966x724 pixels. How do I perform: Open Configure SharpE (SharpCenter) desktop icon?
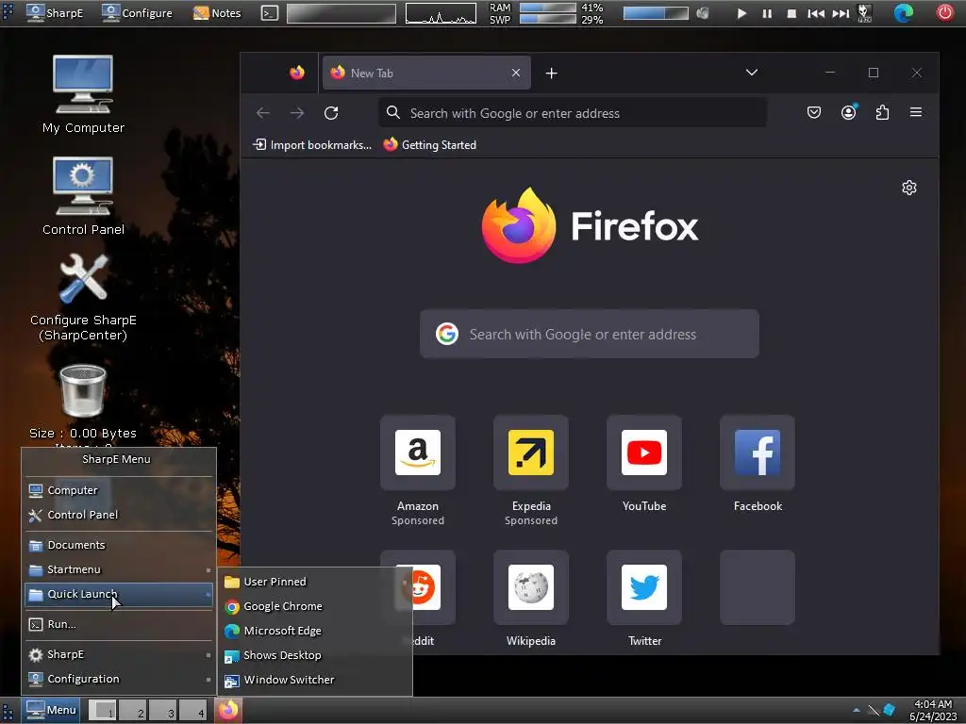coord(83,297)
